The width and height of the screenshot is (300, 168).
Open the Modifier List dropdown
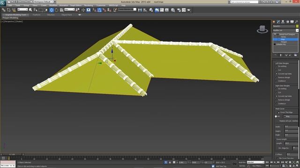pyautogui.click(x=285, y=30)
